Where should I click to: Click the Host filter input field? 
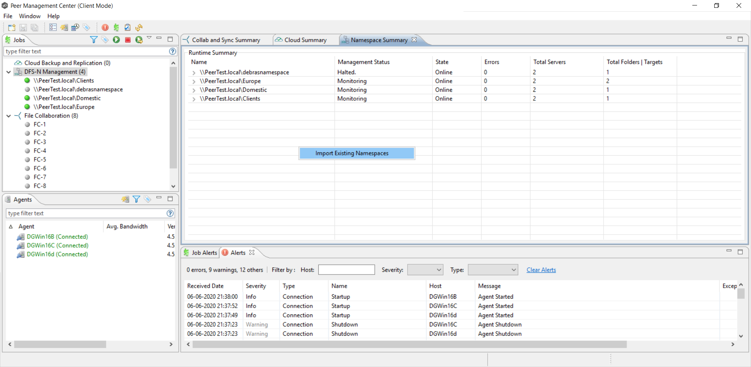click(x=347, y=270)
